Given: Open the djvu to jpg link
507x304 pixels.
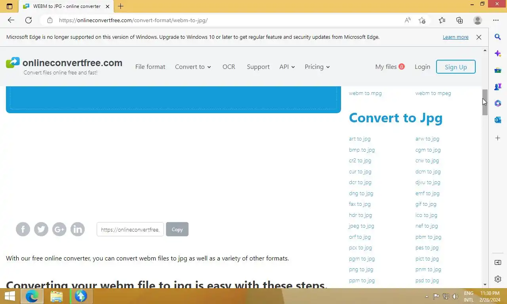Looking at the screenshot, I should pyautogui.click(x=428, y=182).
